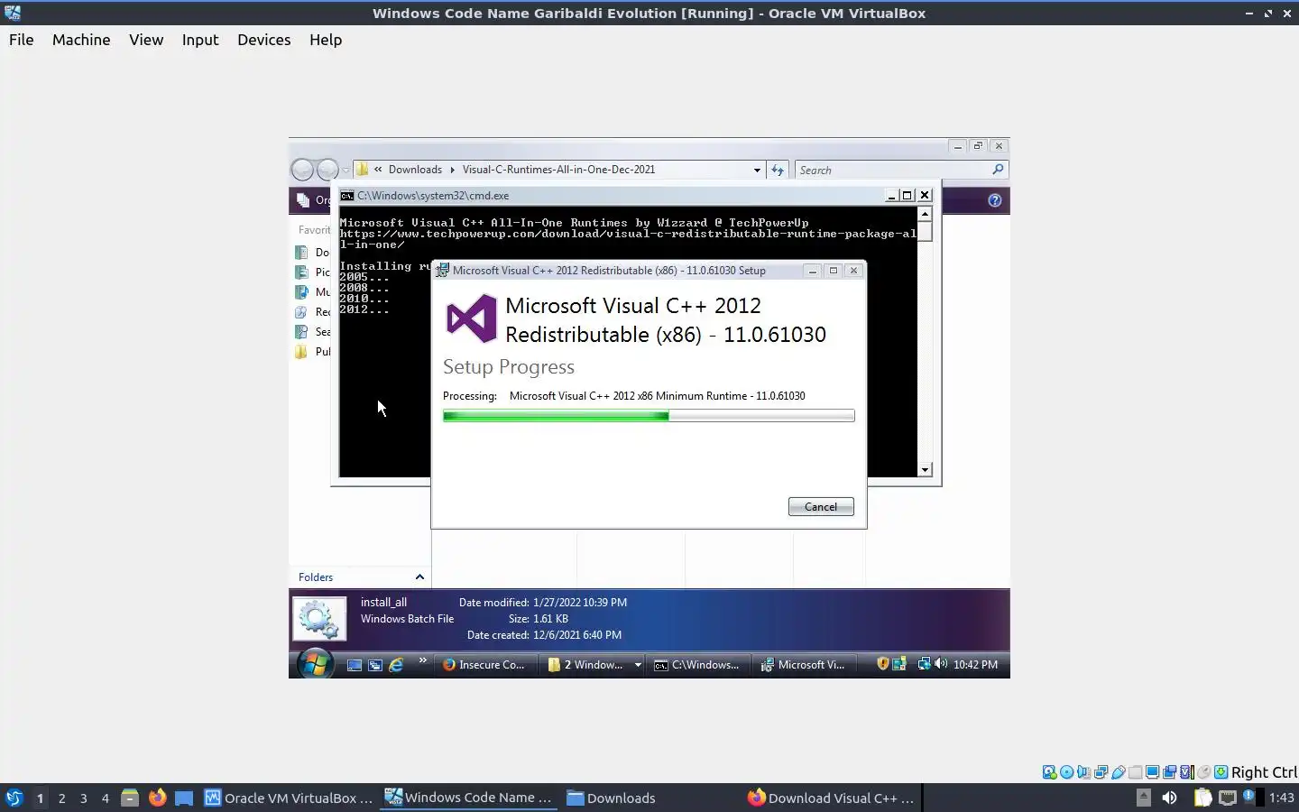Open Recently Changed favorite link
The height and width of the screenshot is (812, 1299).
click(312, 312)
